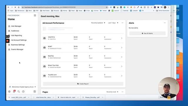
Task: Open the Younkit.com ad account chevron
Action: [x=122, y=76]
